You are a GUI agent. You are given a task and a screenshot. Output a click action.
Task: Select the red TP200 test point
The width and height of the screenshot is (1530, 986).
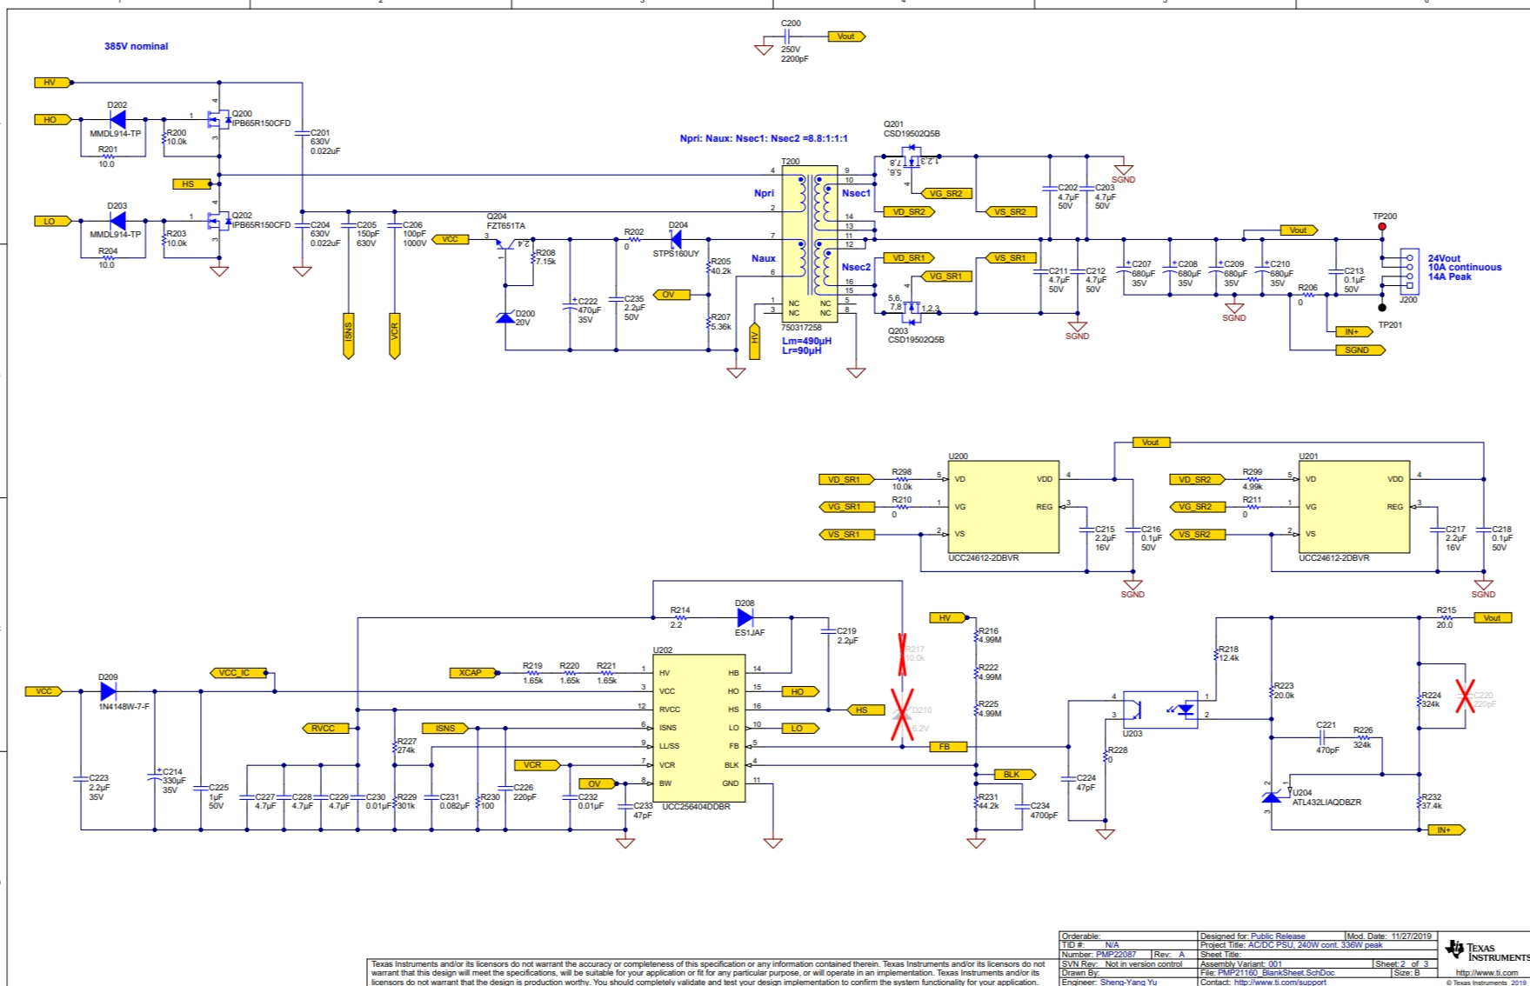1382,227
